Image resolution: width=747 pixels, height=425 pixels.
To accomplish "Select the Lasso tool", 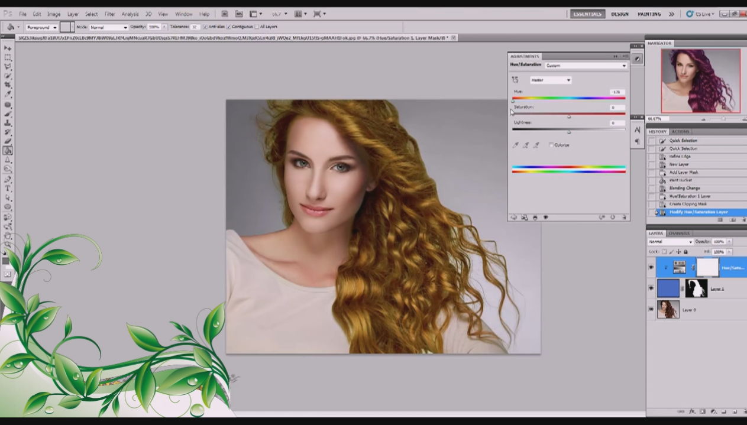I will click(x=8, y=67).
